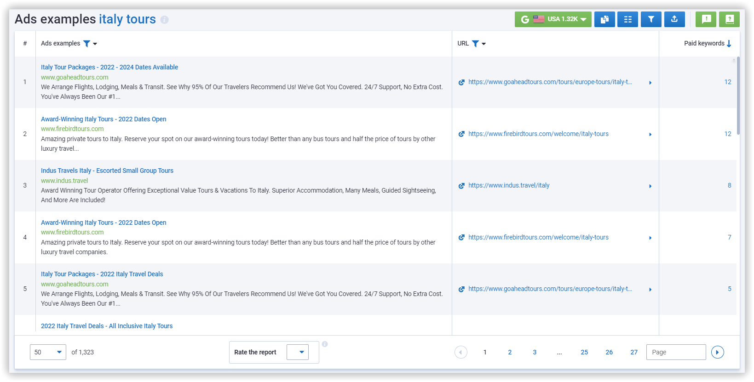Click external link icon for indus.travel URL
The height and width of the screenshot is (382, 754).
tap(461, 186)
